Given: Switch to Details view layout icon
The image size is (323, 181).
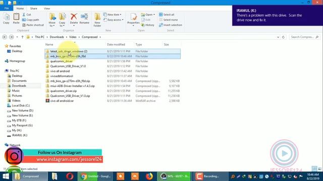Looking at the screenshot, I should click(x=314, y=169).
